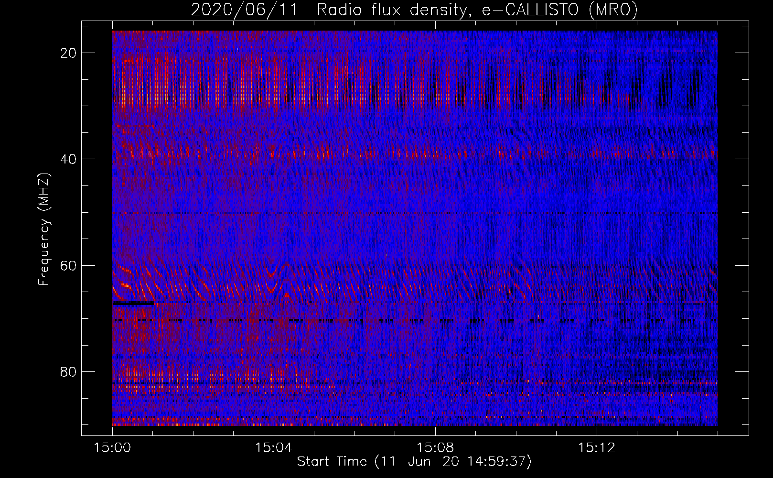The image size is (773, 478).
Task: Select the 'Frequency (MHZ)' axis label
Action: click(44, 229)
